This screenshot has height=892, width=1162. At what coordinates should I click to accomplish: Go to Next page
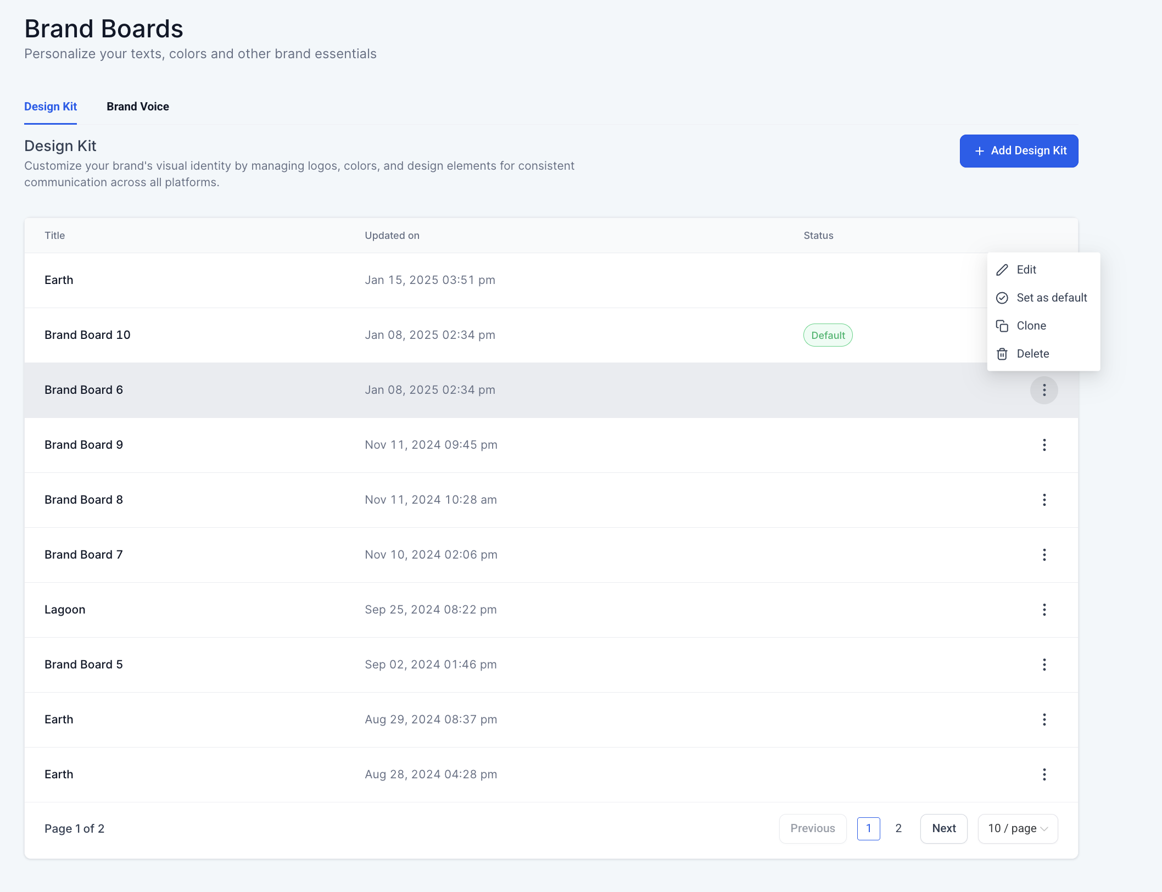[x=943, y=828]
